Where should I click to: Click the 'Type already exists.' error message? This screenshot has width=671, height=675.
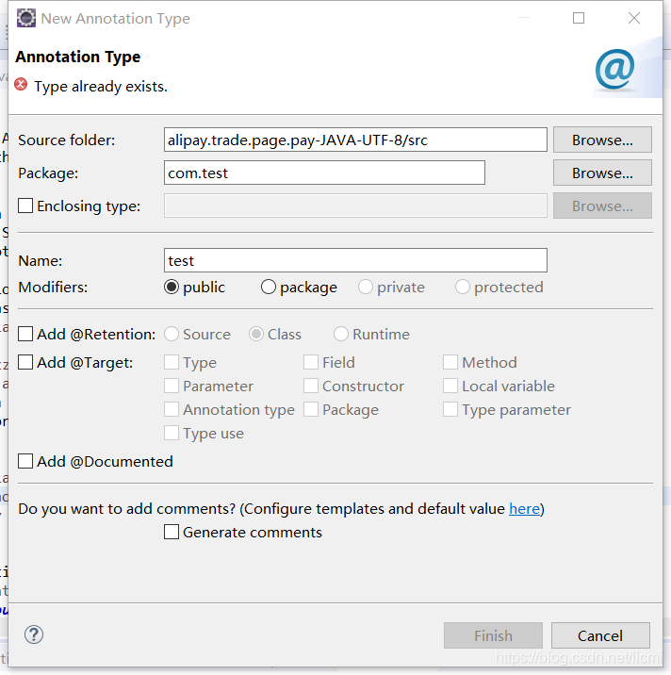pos(101,87)
